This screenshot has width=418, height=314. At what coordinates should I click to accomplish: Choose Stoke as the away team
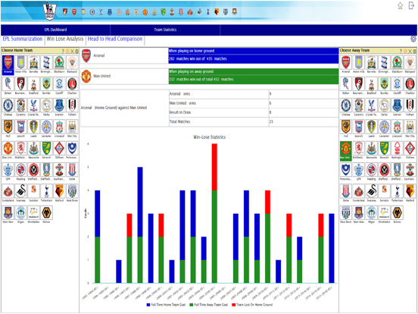(346, 193)
